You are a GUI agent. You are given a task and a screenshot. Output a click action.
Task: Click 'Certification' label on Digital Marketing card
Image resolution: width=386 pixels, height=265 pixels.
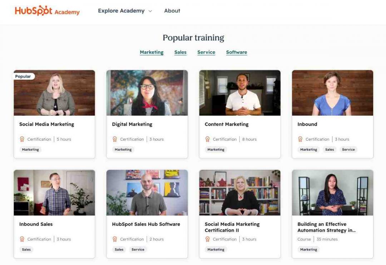(x=132, y=139)
